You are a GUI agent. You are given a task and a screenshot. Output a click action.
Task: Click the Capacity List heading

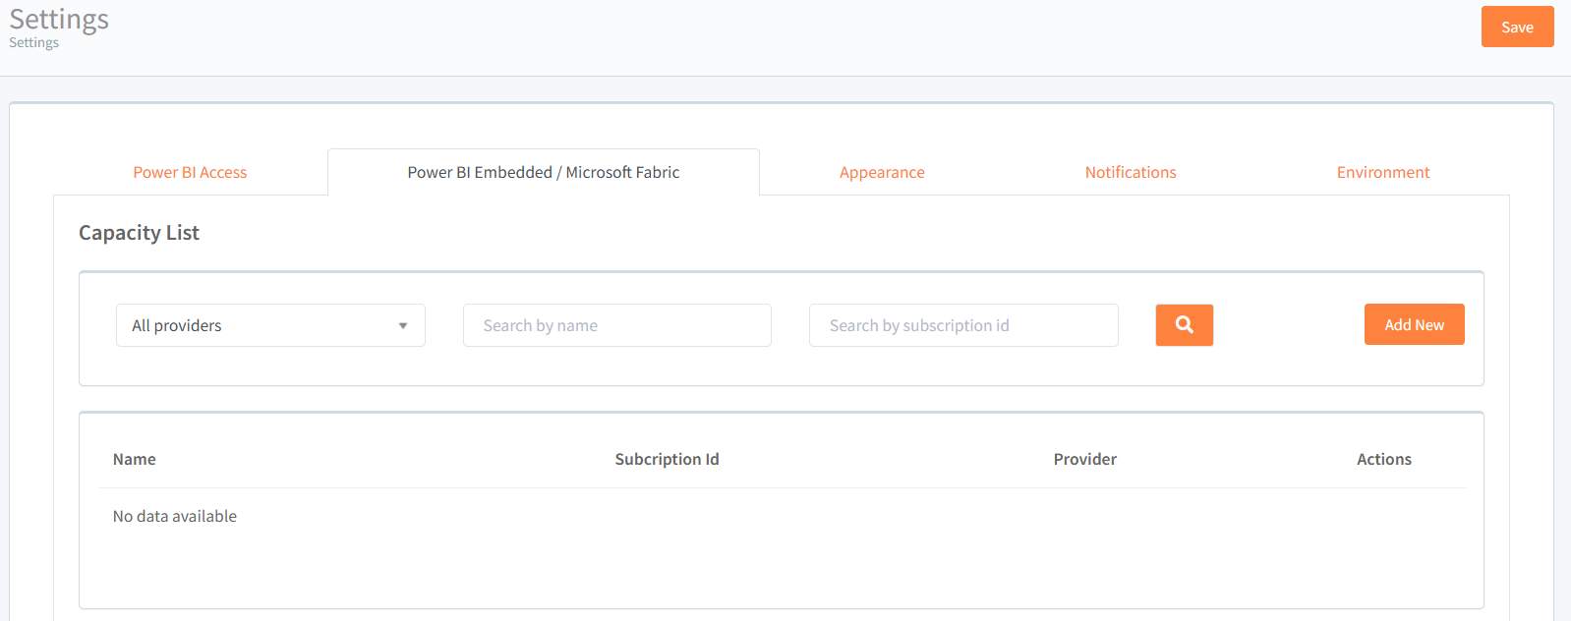(139, 233)
